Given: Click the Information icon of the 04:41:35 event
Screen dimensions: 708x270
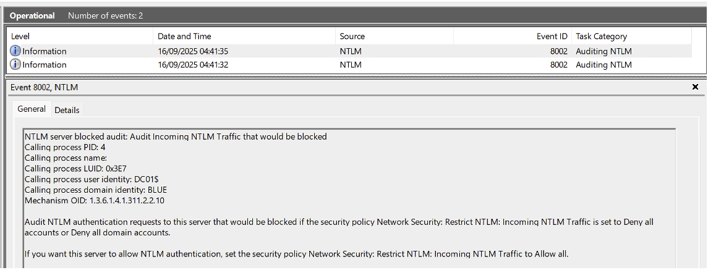Looking at the screenshot, I should [15, 51].
